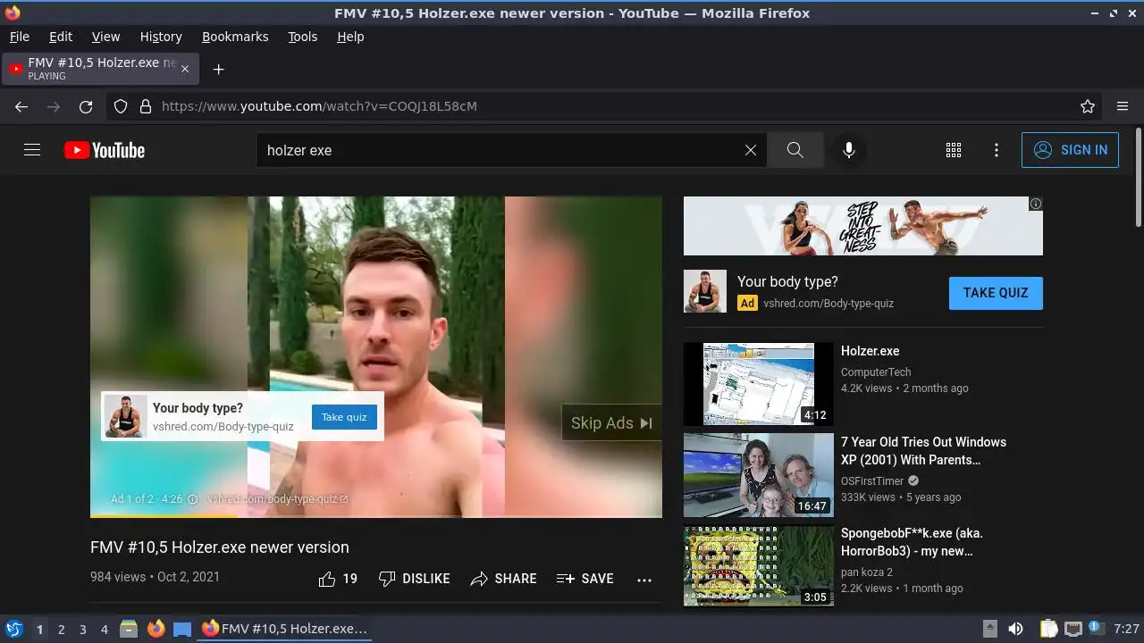
Task: Click TAKE QUIZ sidebar ad button
Action: 996,293
